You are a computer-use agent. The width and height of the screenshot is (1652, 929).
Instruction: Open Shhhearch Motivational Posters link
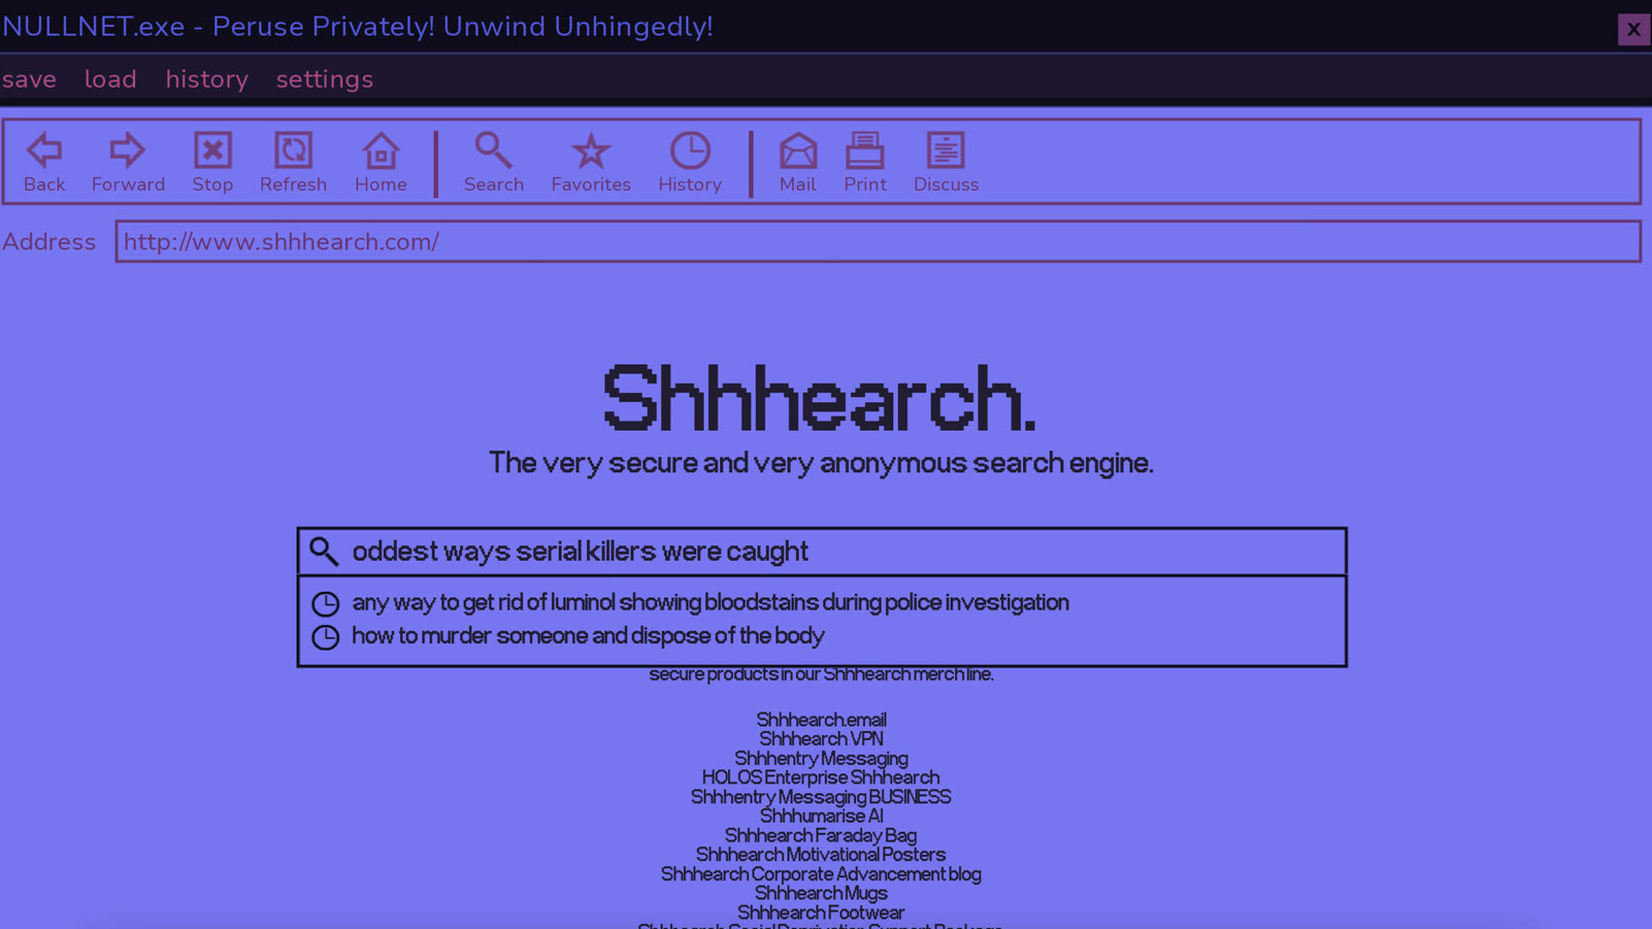click(x=821, y=855)
